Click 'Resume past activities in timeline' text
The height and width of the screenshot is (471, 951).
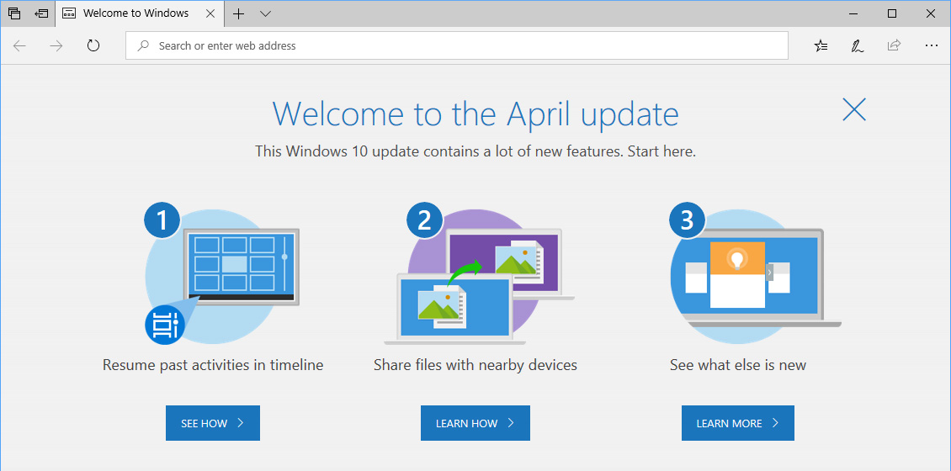click(x=213, y=365)
